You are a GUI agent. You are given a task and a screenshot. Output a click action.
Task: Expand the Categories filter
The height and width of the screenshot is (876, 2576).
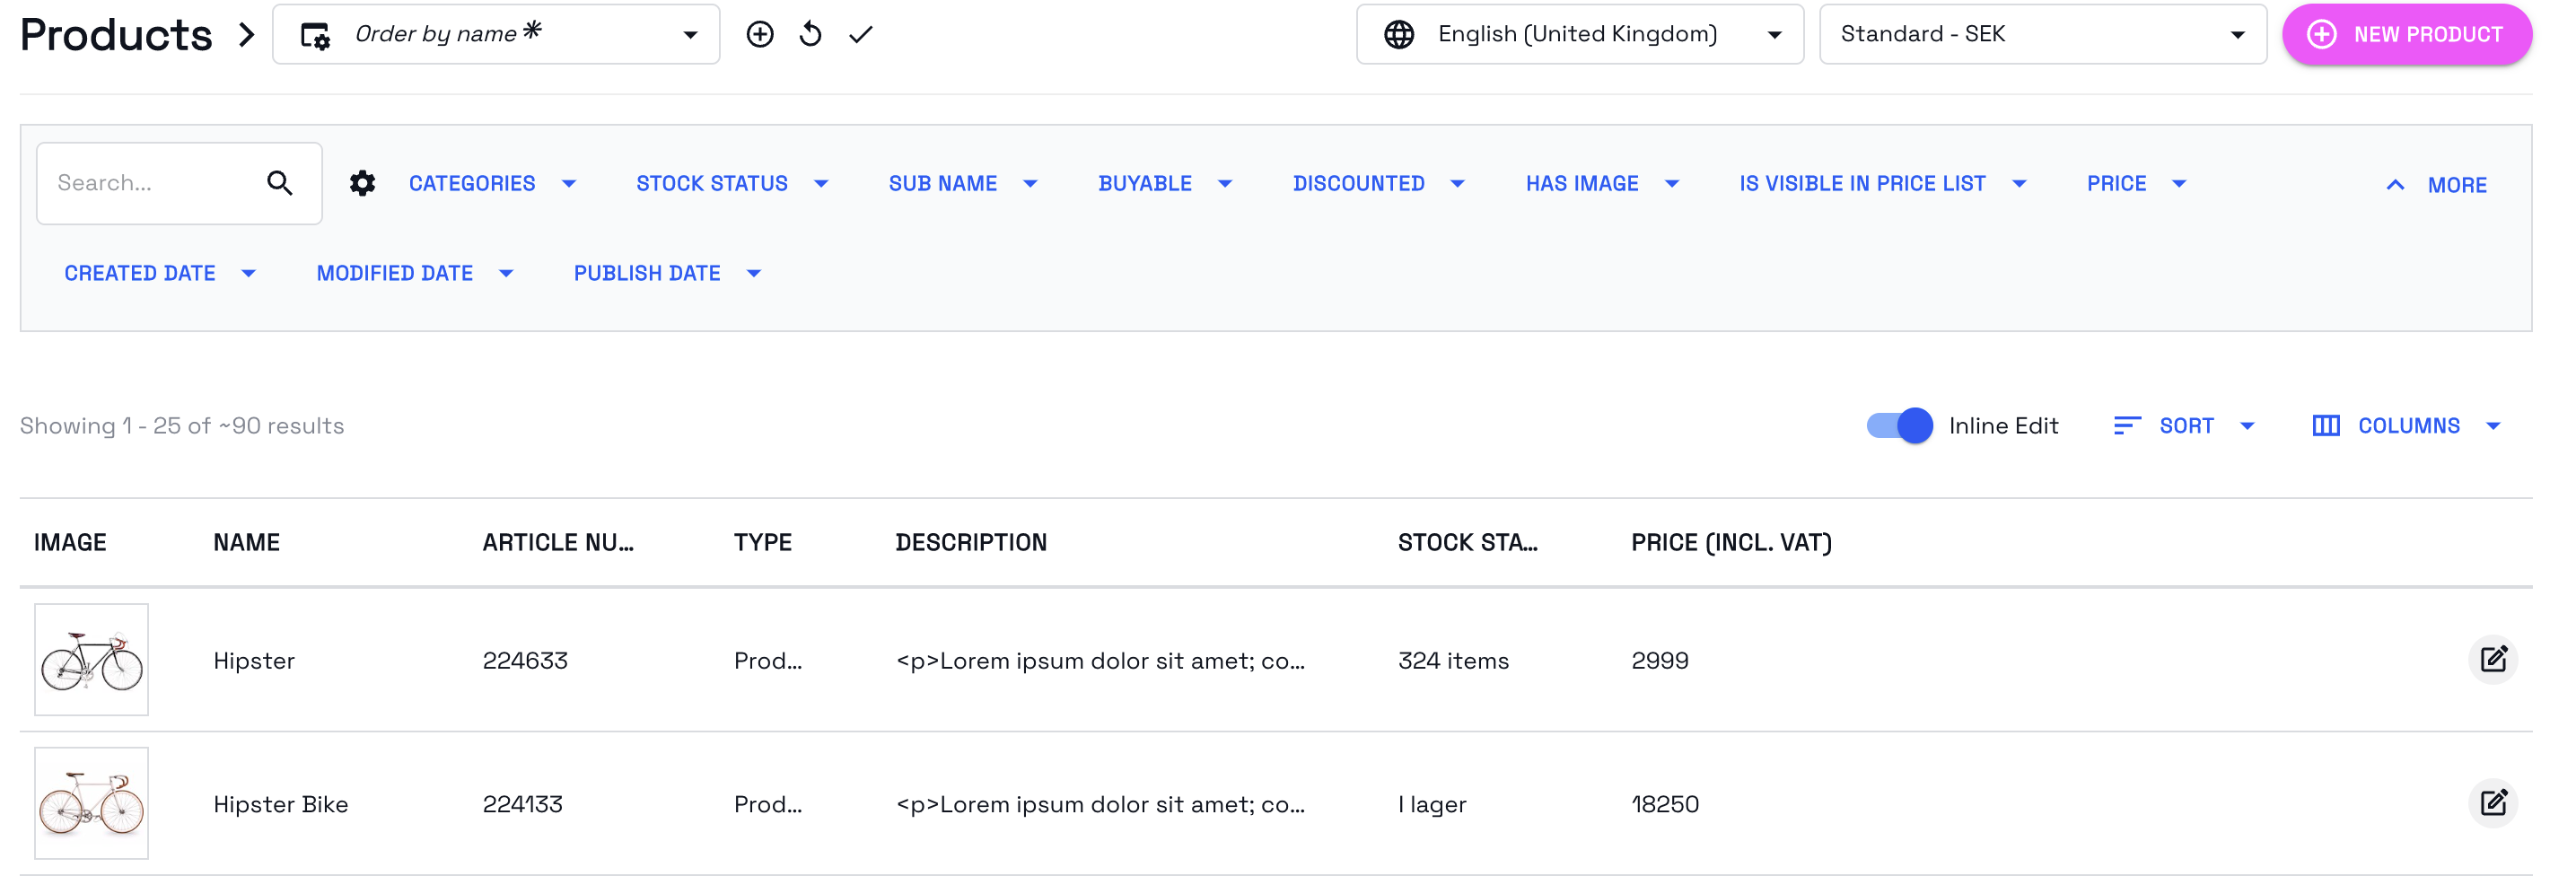tap(492, 184)
